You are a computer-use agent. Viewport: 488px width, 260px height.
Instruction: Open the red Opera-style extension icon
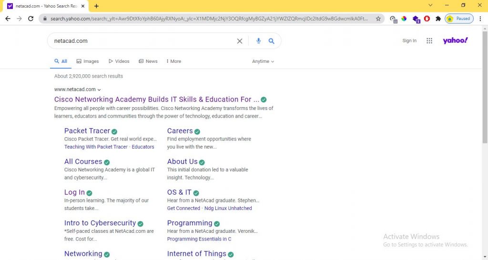click(x=427, y=19)
